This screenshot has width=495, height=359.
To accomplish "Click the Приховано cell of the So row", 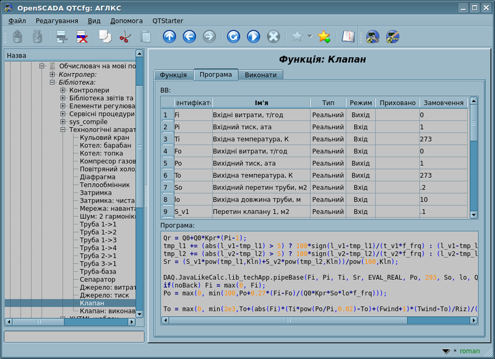I will (x=397, y=188).
